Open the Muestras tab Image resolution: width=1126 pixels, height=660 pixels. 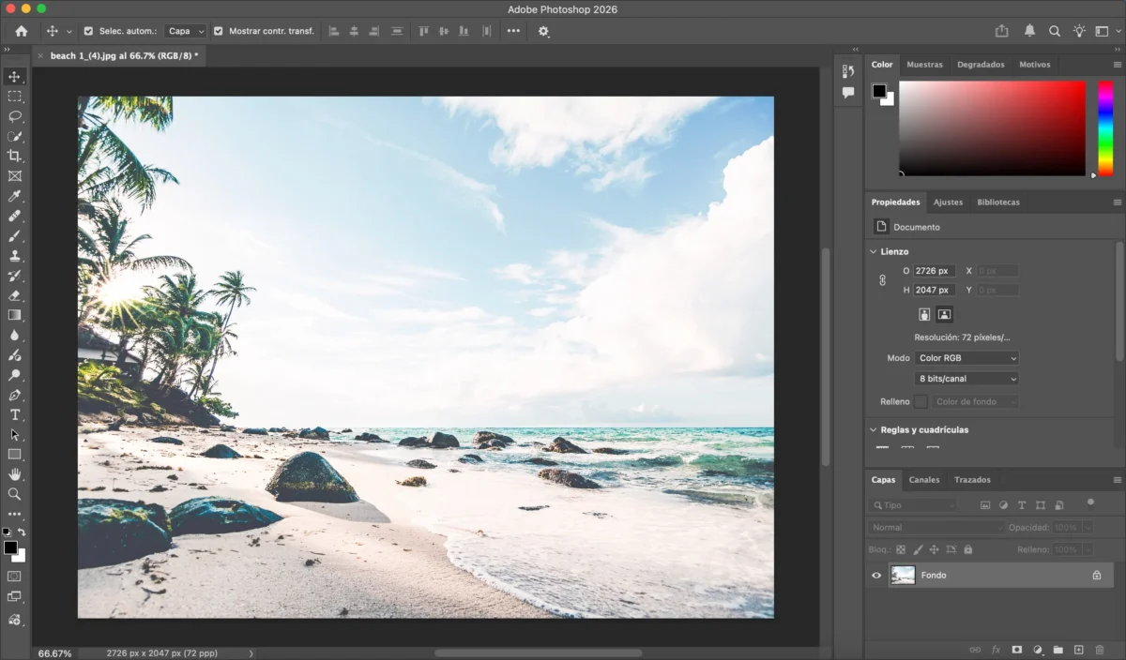pyautogui.click(x=924, y=65)
